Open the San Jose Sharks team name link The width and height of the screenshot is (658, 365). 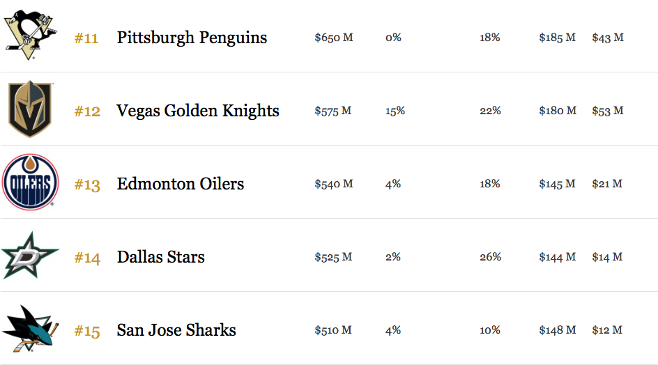click(x=176, y=329)
